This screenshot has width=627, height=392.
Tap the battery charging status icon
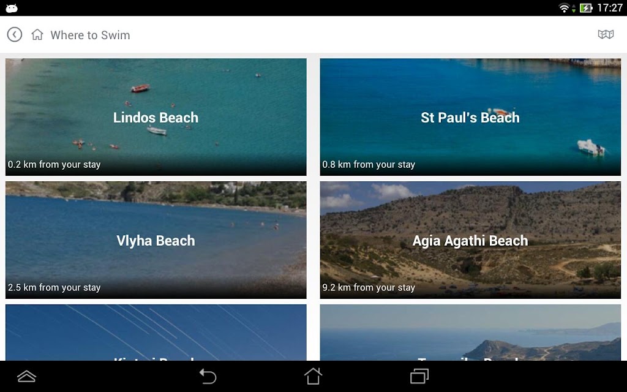click(585, 8)
